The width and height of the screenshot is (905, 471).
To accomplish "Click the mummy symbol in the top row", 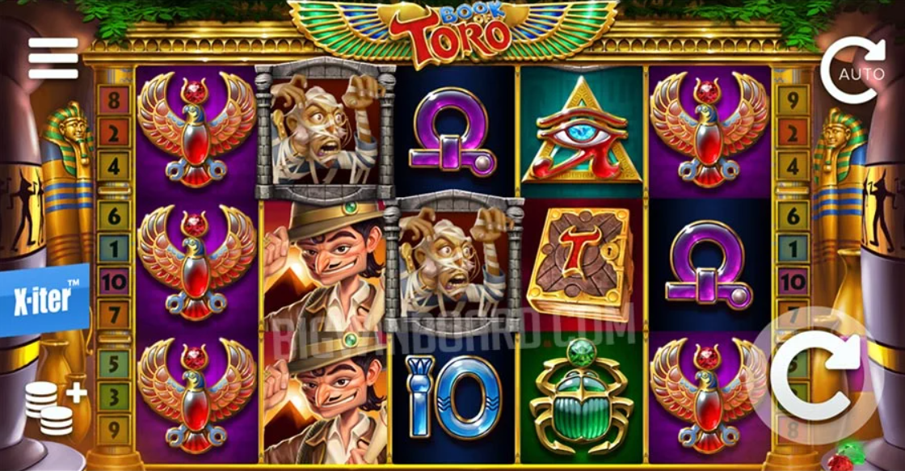I will [325, 129].
